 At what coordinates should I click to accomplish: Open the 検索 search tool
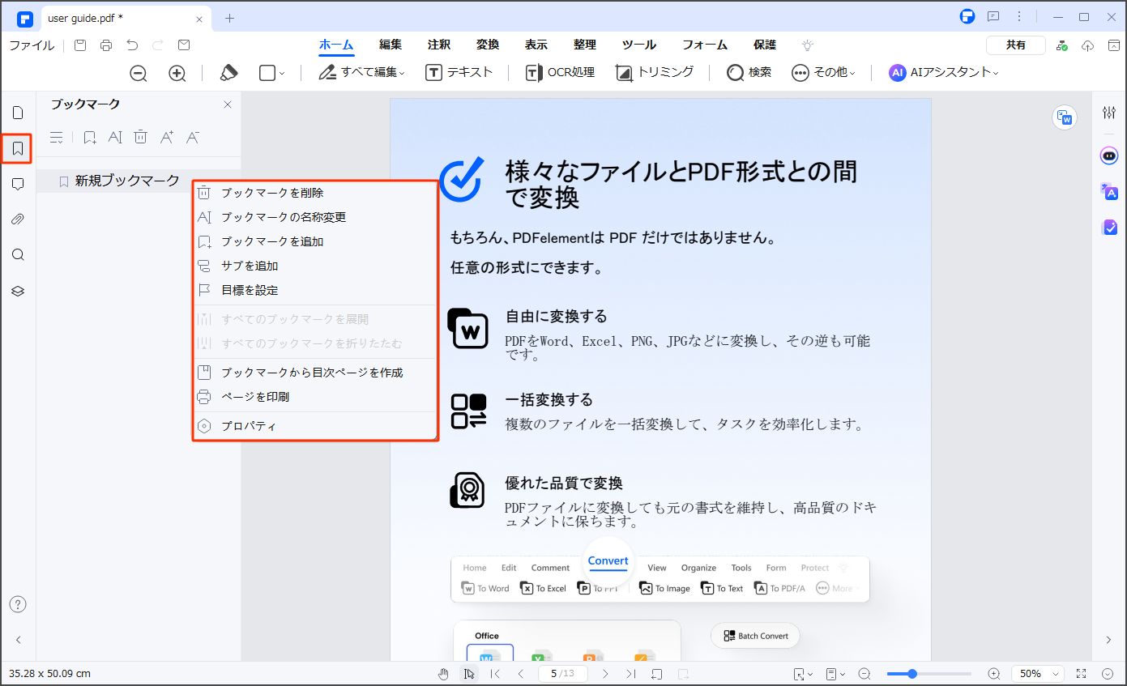click(x=749, y=72)
